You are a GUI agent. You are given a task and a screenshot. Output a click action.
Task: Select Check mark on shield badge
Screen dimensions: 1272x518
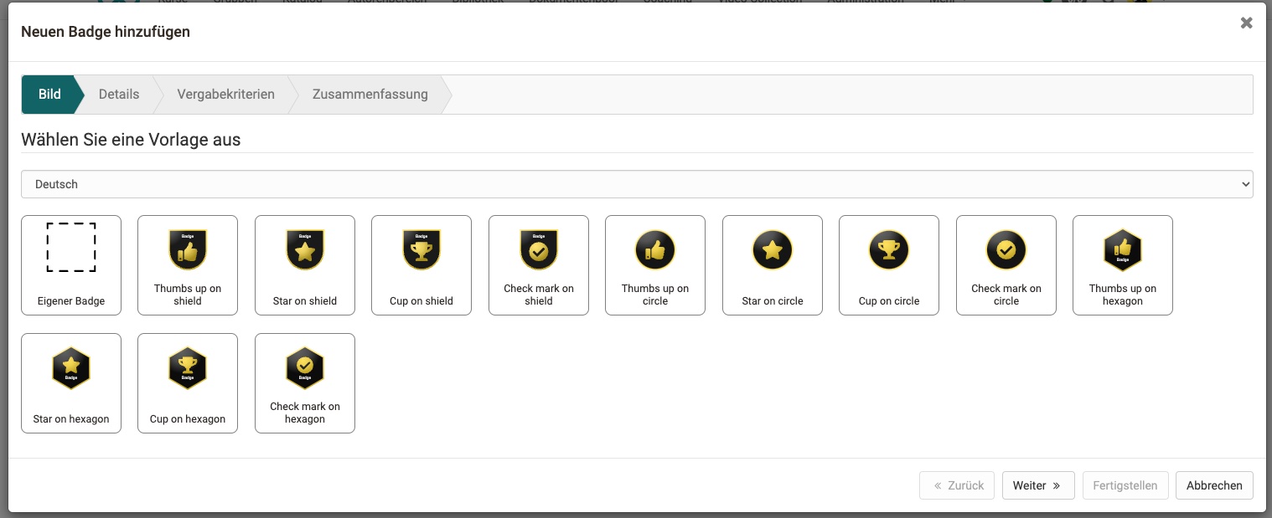coord(539,264)
